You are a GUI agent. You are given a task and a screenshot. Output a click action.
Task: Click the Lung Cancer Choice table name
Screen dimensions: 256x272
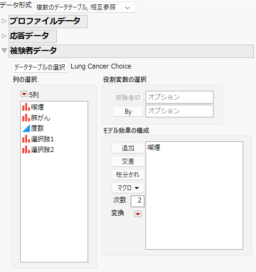(x=101, y=66)
